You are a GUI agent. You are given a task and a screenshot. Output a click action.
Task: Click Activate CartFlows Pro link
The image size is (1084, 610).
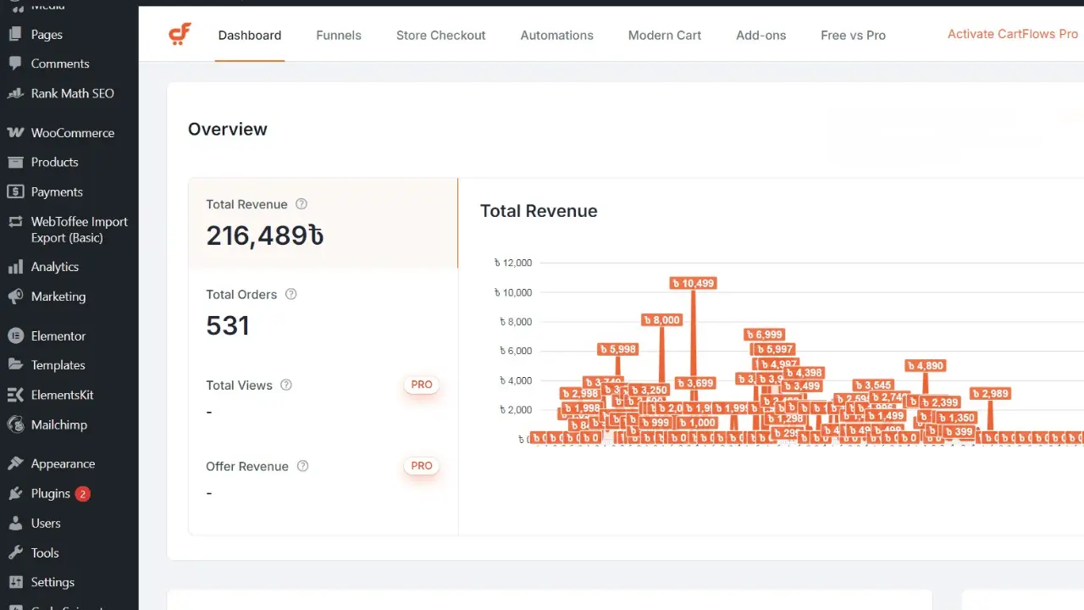[x=1012, y=35]
